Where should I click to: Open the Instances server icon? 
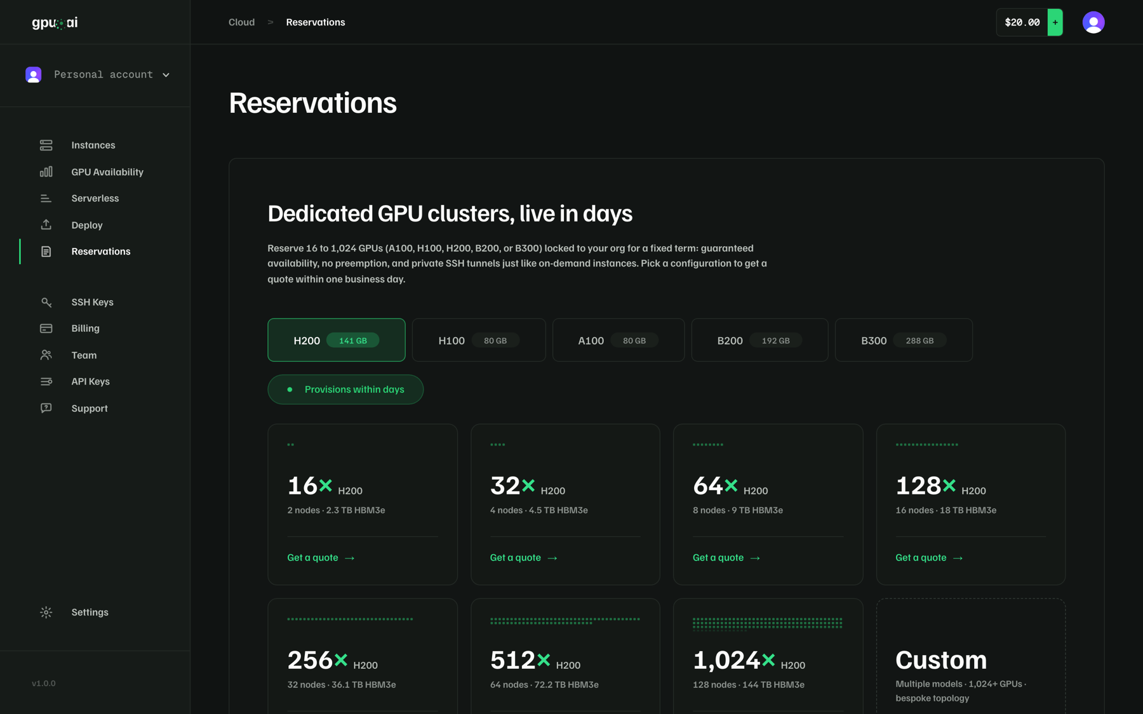pos(46,145)
